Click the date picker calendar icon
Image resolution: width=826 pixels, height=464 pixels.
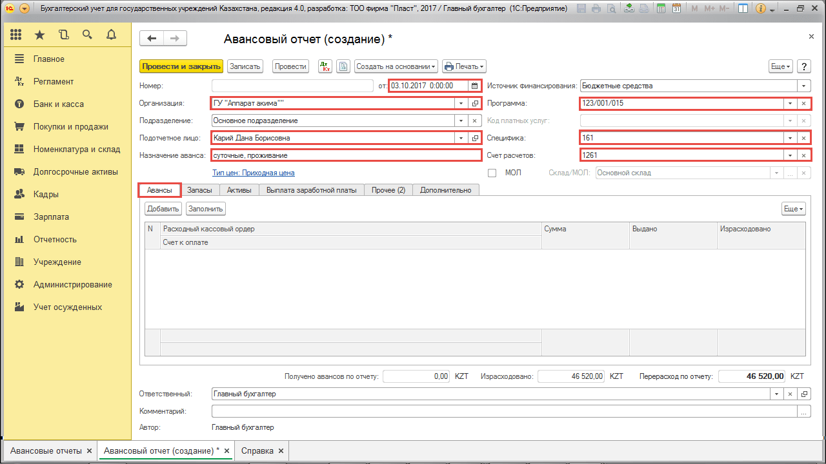[x=475, y=86]
